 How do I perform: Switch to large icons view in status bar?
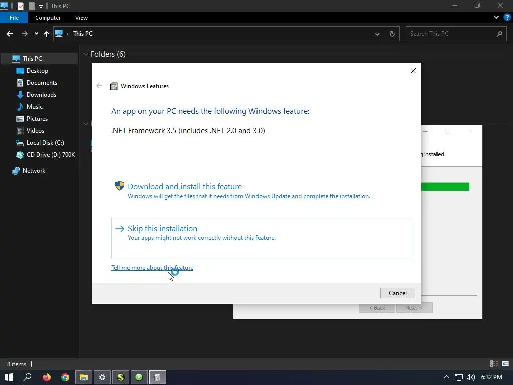pos(505,364)
